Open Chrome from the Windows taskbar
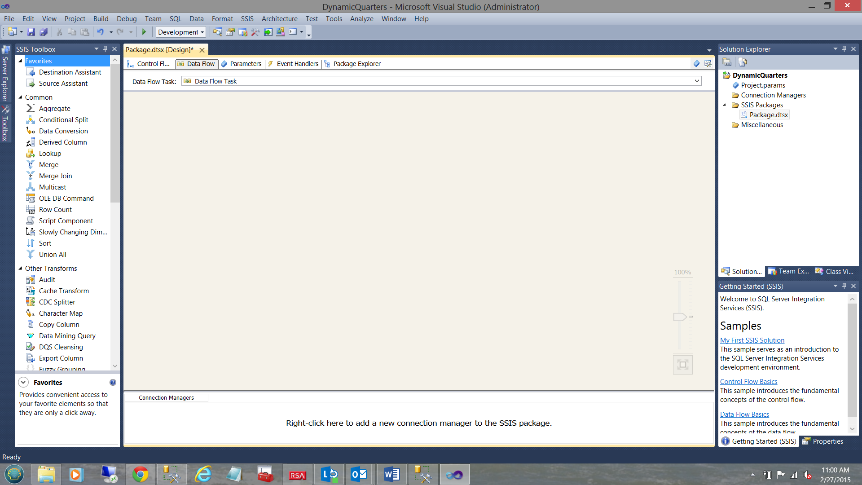Image resolution: width=862 pixels, height=485 pixels. point(140,474)
